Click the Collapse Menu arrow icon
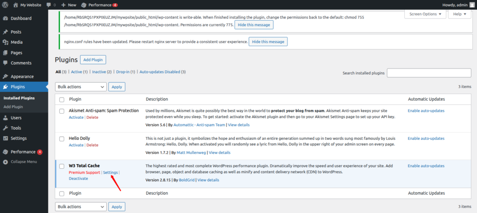477x213 pixels. (5, 162)
